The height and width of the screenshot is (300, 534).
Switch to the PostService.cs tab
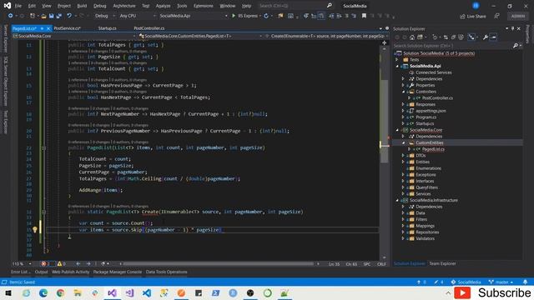pos(67,28)
